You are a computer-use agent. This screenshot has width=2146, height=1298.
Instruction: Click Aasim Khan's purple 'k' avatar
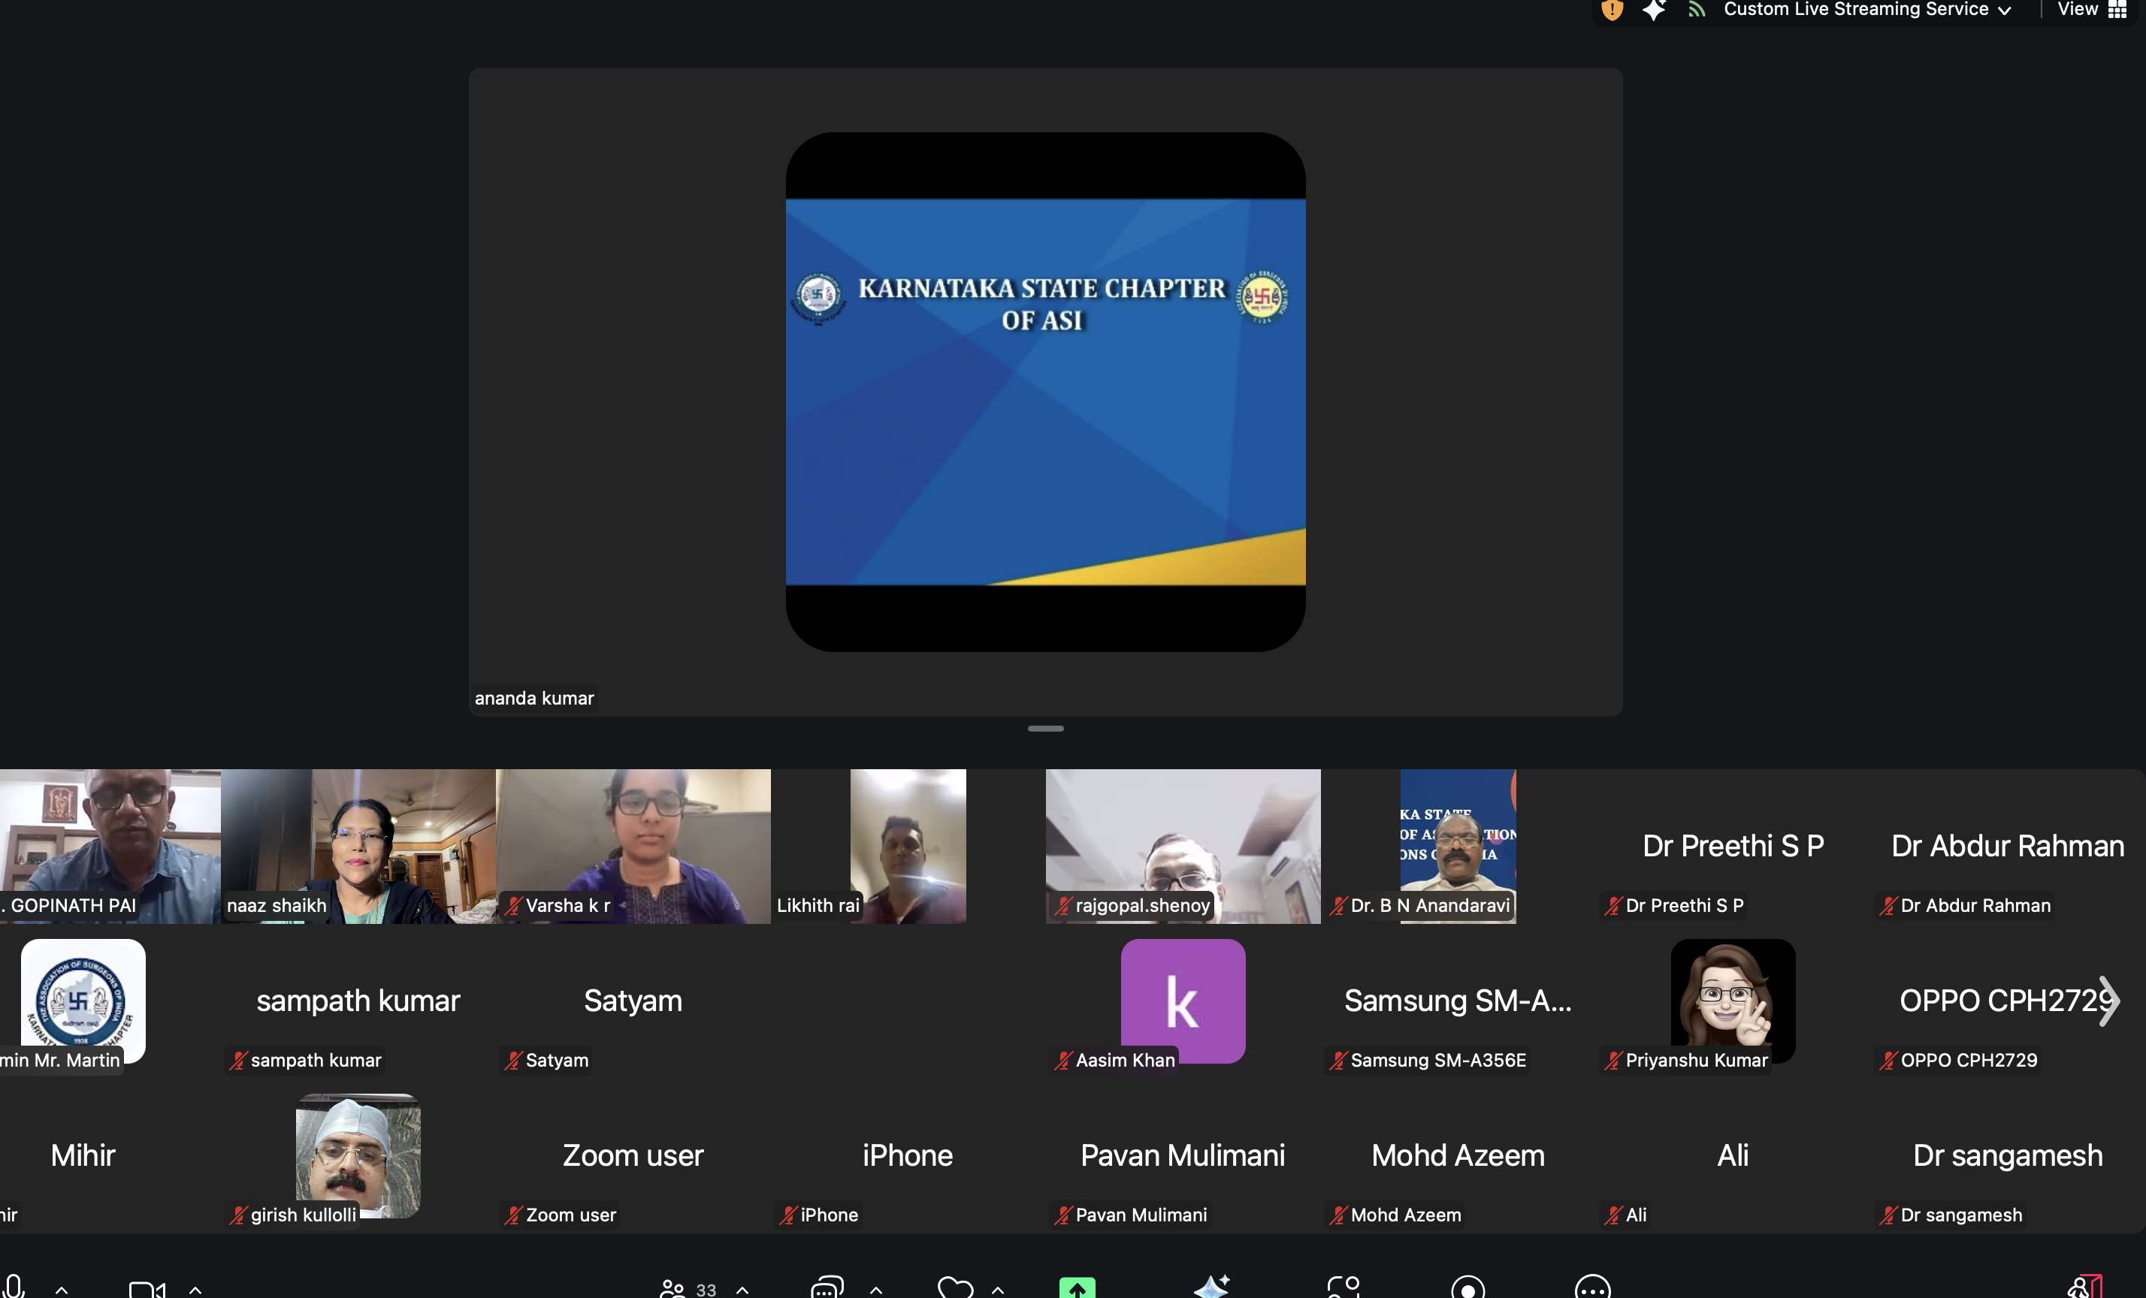click(x=1183, y=1001)
